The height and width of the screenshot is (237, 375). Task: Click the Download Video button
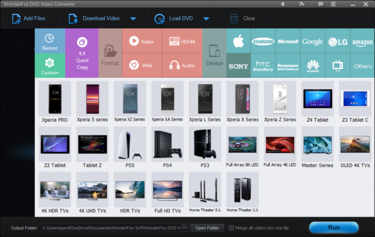point(94,19)
